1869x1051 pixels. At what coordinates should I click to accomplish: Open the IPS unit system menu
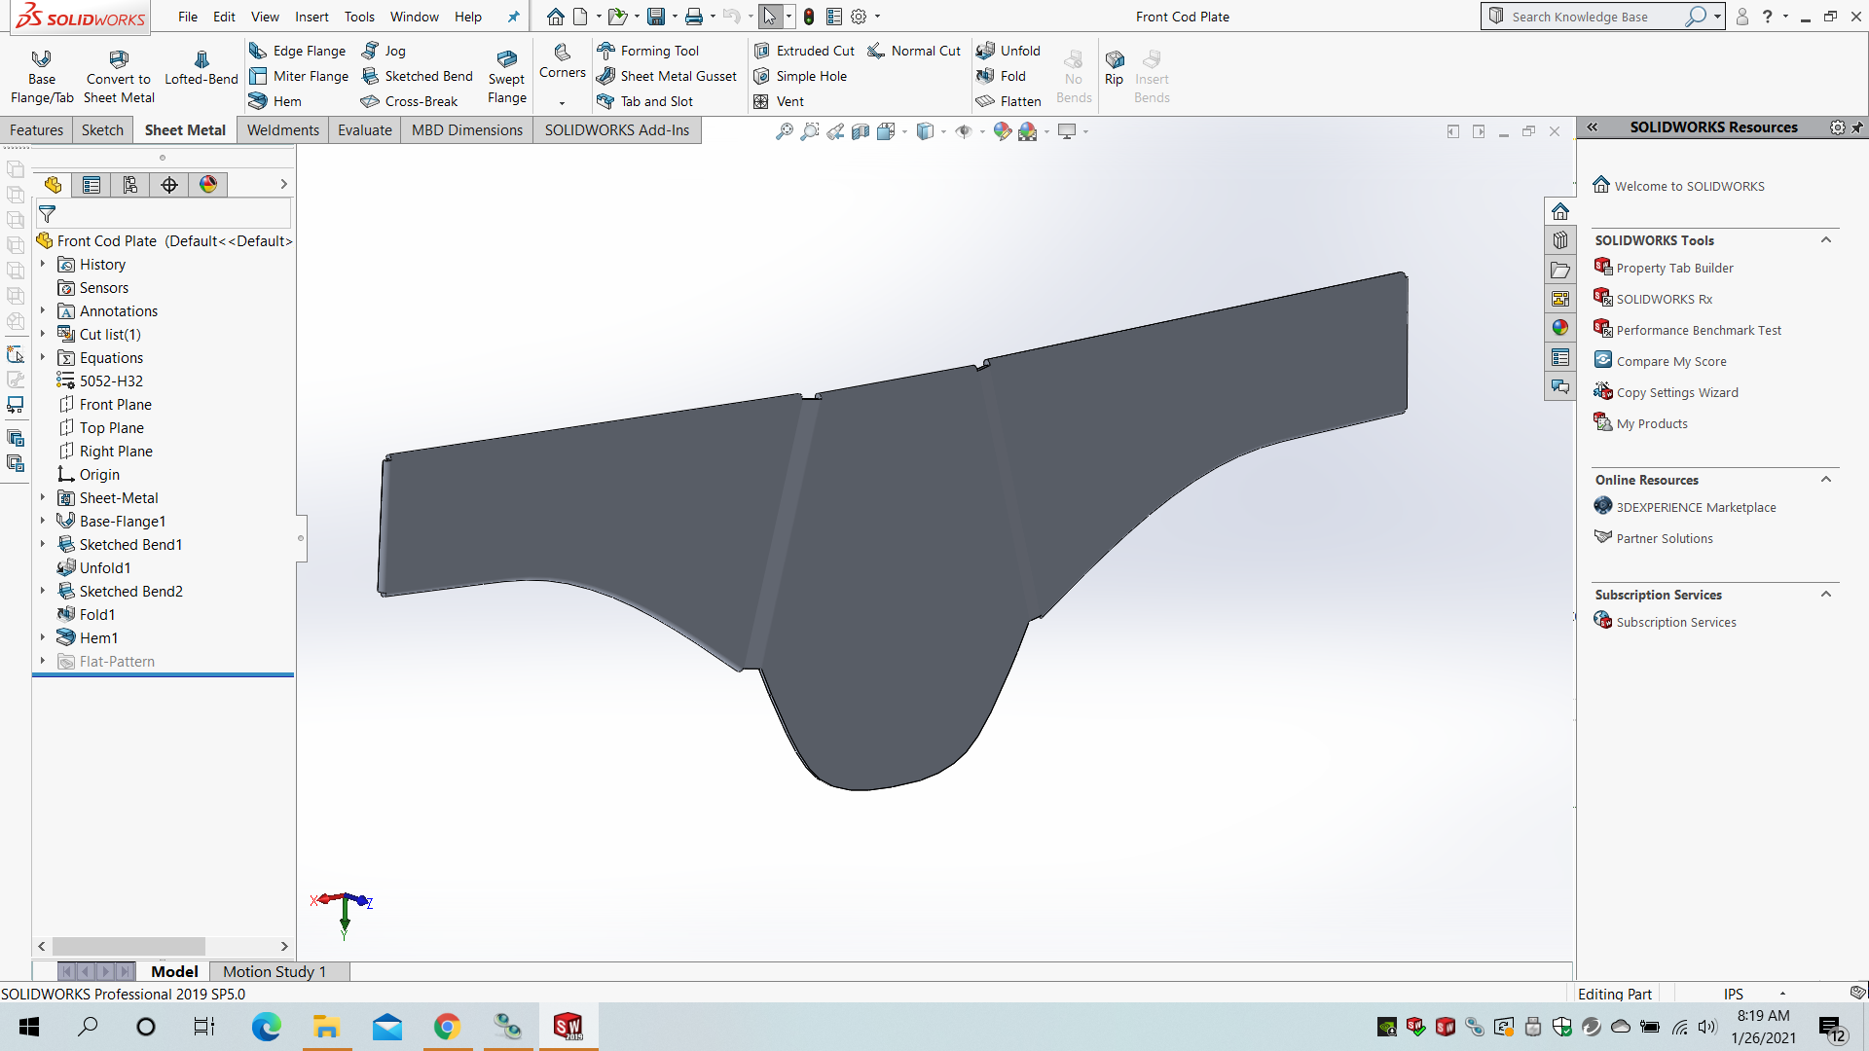(x=1754, y=994)
